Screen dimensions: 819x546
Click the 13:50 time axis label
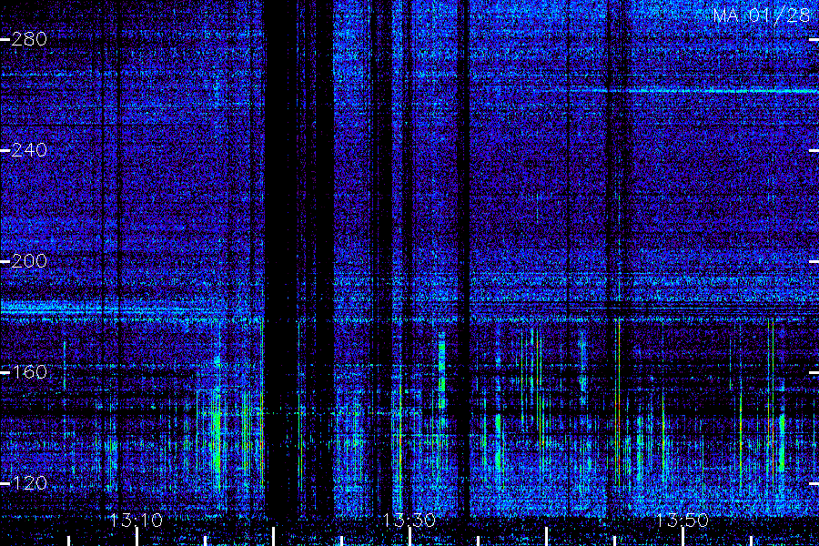click(x=682, y=521)
